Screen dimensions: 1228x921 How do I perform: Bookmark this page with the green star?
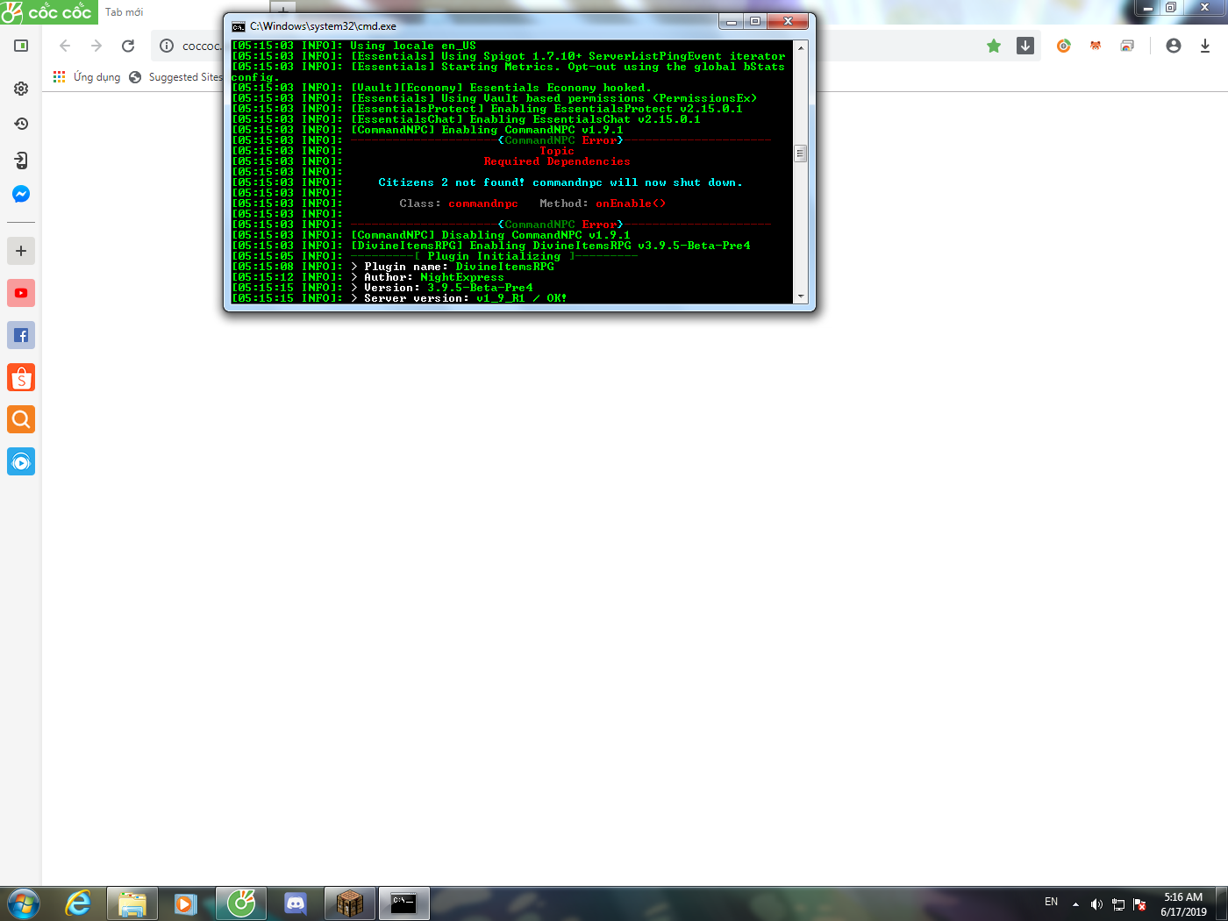pyautogui.click(x=994, y=46)
